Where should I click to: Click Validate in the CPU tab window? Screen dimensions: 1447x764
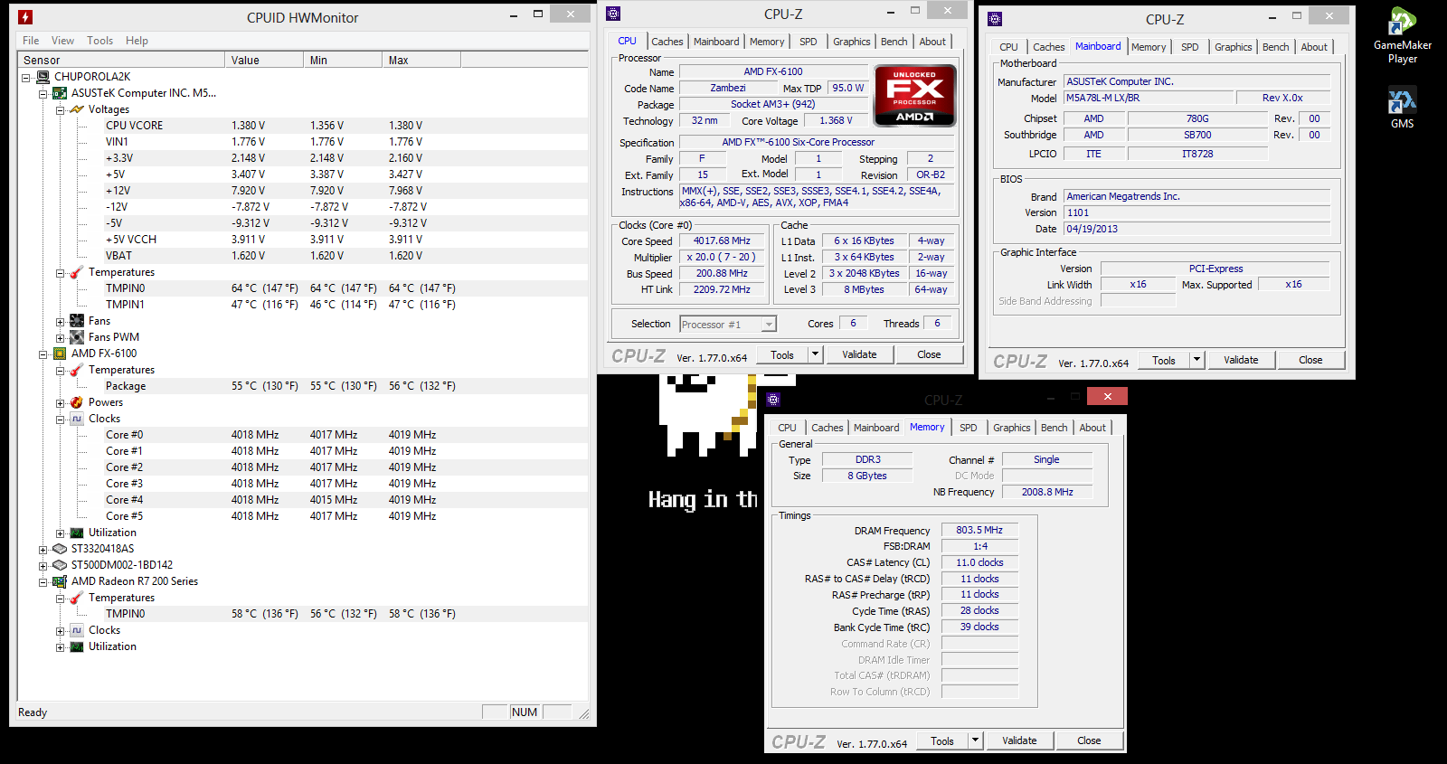coord(859,354)
